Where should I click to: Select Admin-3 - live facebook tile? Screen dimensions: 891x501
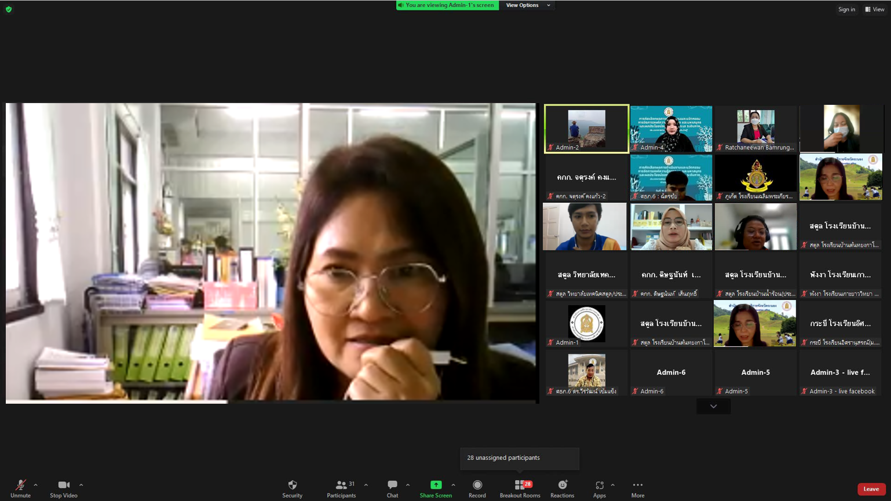tap(841, 372)
